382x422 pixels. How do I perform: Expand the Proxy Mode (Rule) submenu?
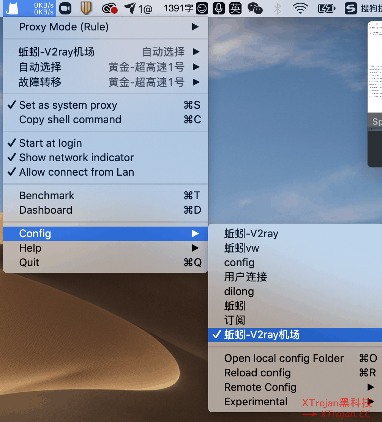pos(106,27)
